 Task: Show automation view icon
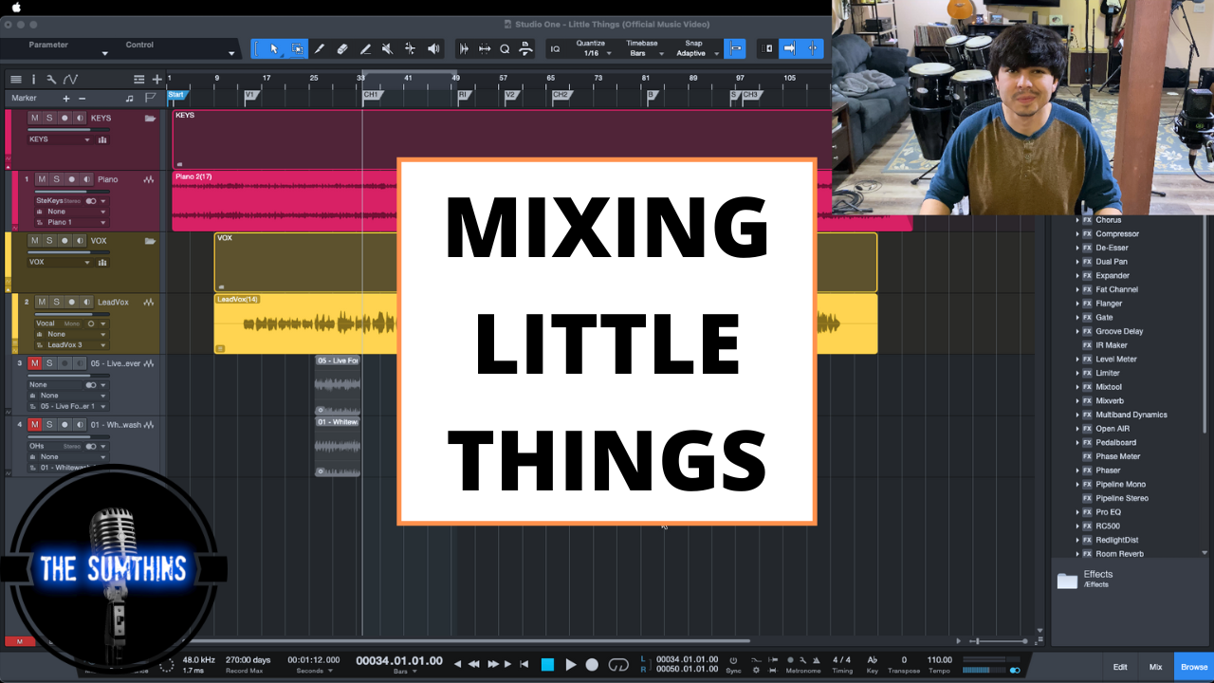point(70,80)
